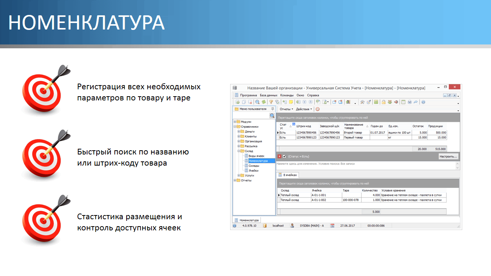Click SYSDBA (MAIN) - A in status bar
This screenshot has height=276, width=491.
pos(312,226)
